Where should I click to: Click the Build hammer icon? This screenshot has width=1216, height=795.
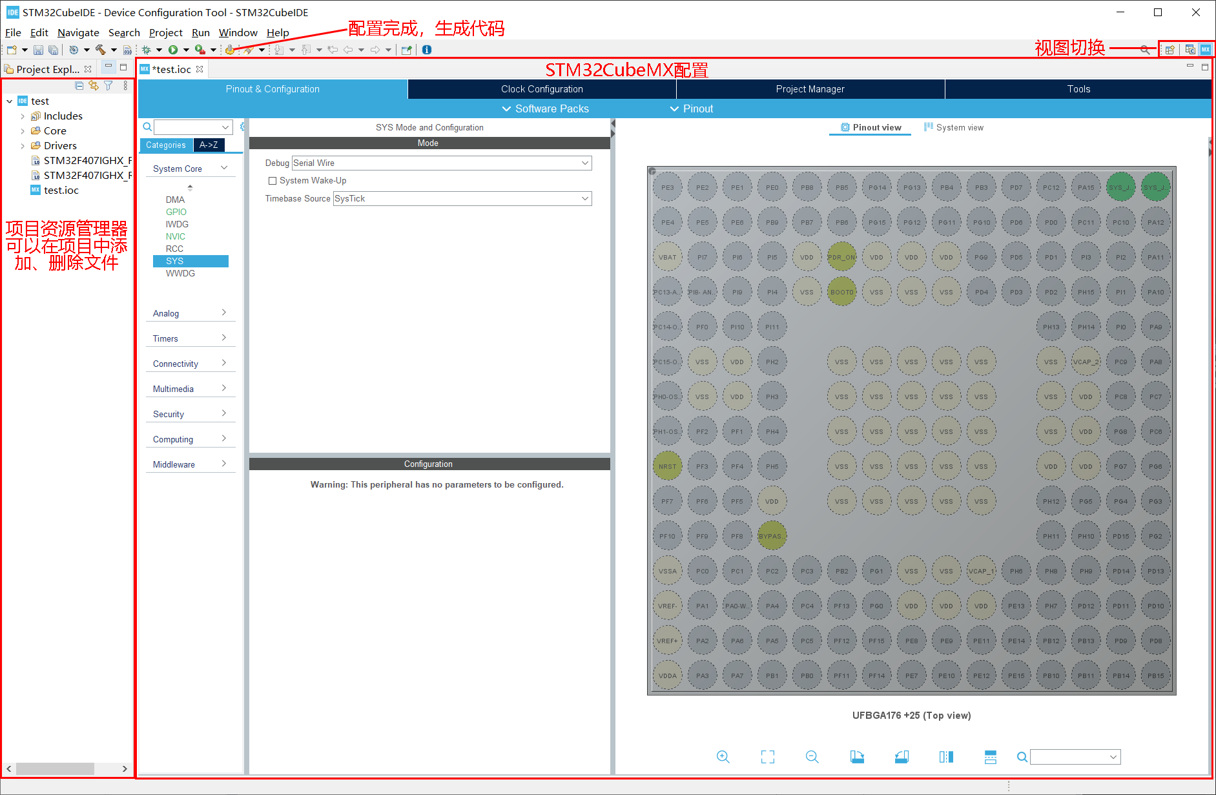click(101, 50)
